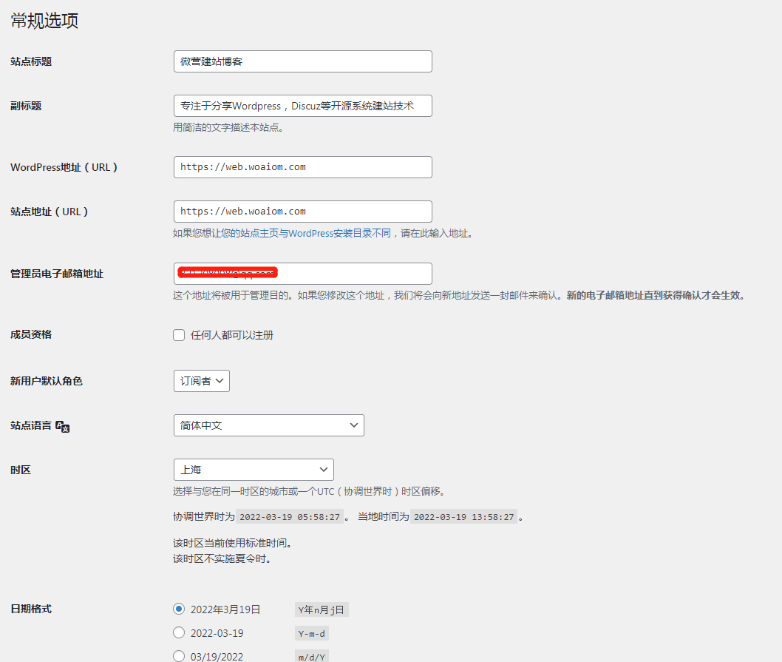Click the 时区 label
Image resolution: width=782 pixels, height=662 pixels.
(21, 470)
